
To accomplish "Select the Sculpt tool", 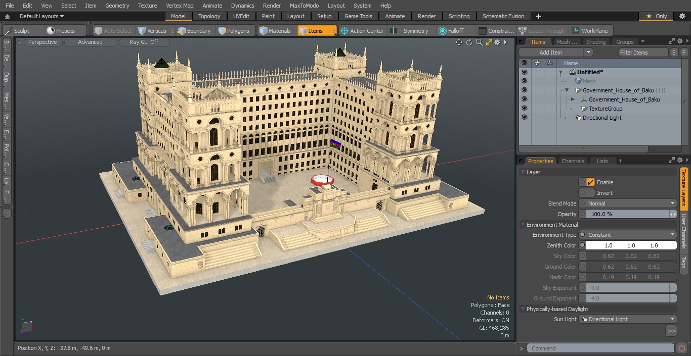I will coord(17,31).
